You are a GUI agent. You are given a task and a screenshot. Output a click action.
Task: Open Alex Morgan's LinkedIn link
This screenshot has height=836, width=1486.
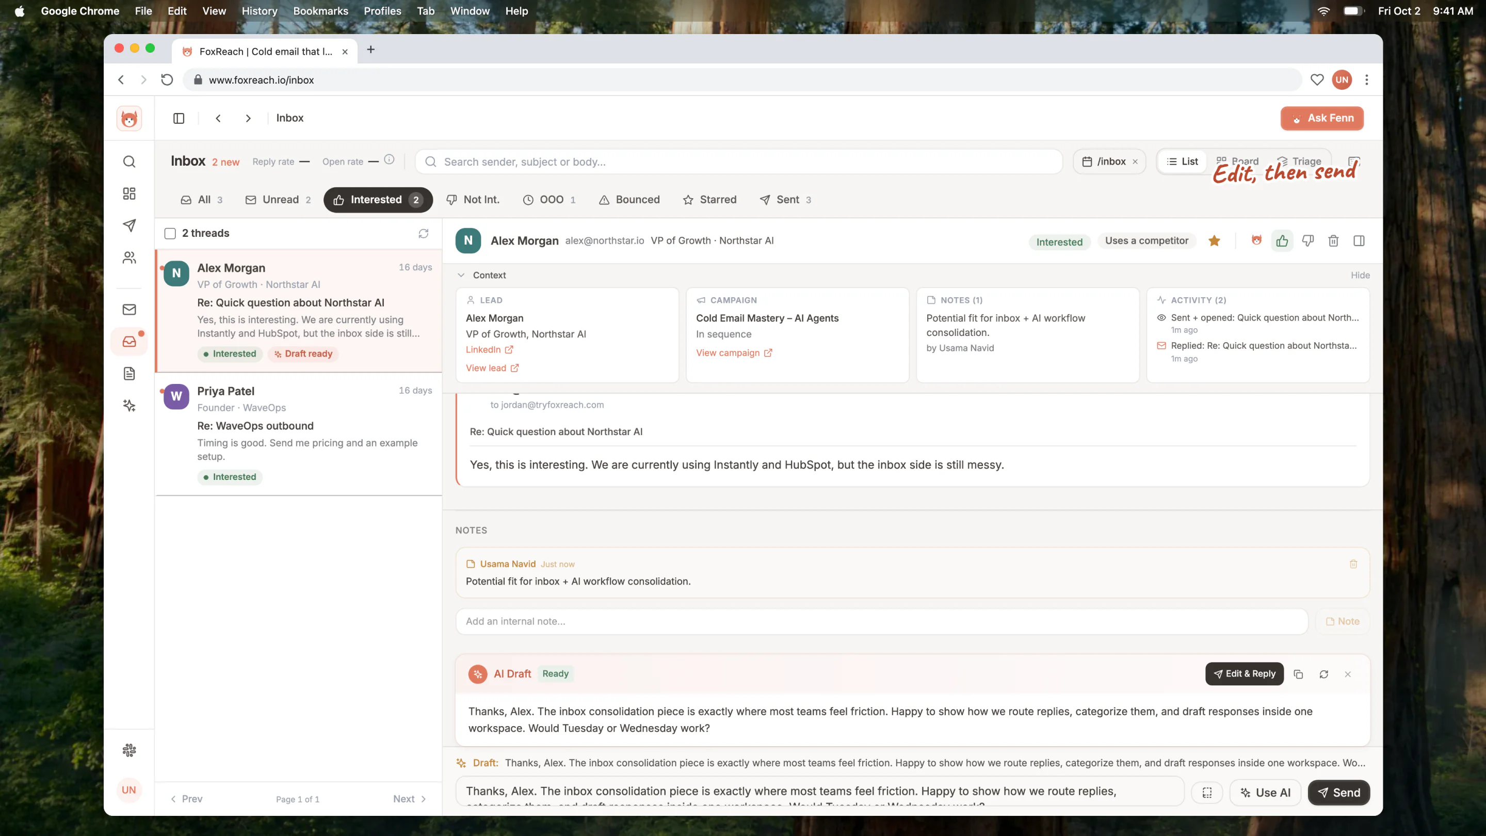coord(489,350)
